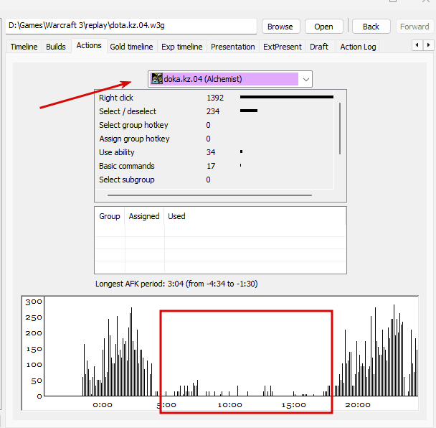Open the Draft tab

(x=319, y=47)
